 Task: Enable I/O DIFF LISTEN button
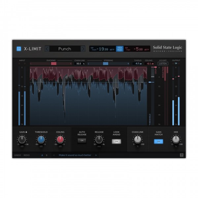coord(163,64)
